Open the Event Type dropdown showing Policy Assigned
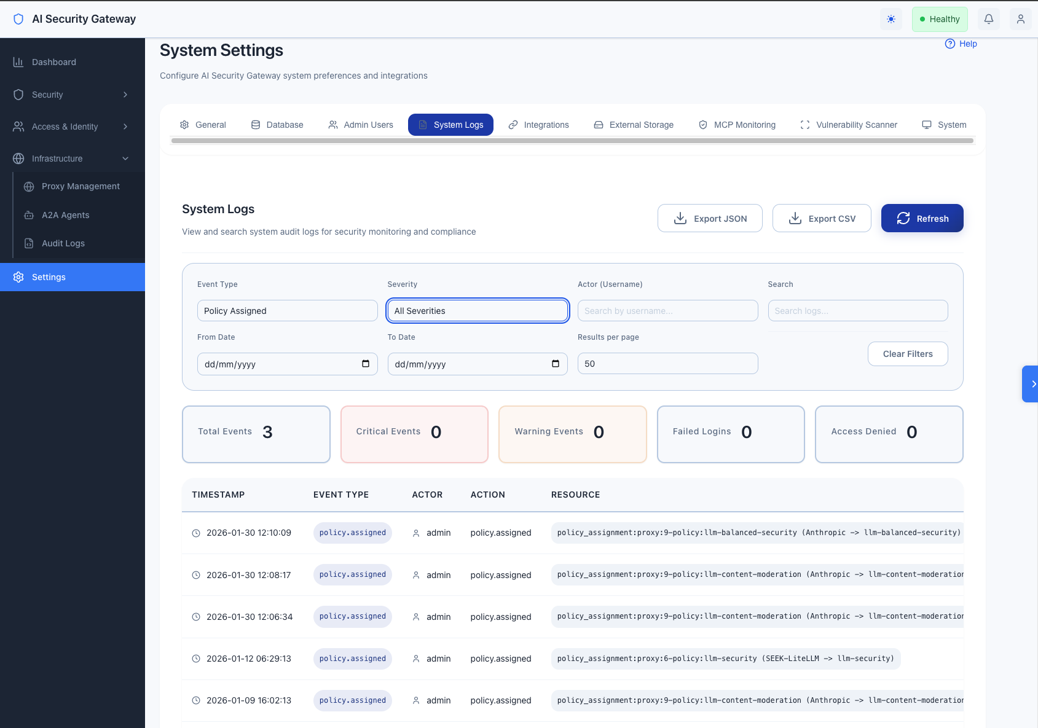This screenshot has height=728, width=1038. (x=287, y=310)
